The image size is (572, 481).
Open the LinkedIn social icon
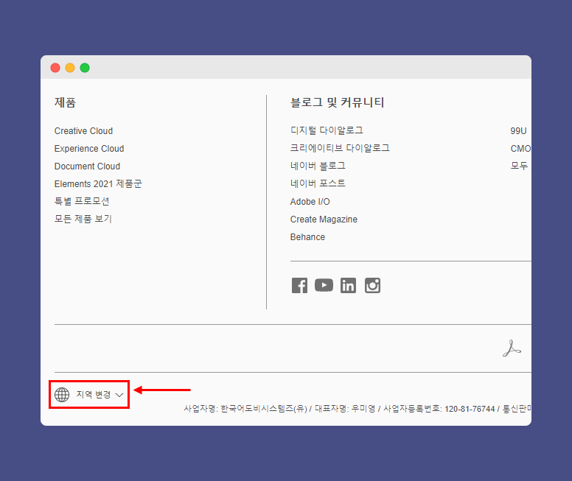tap(348, 286)
